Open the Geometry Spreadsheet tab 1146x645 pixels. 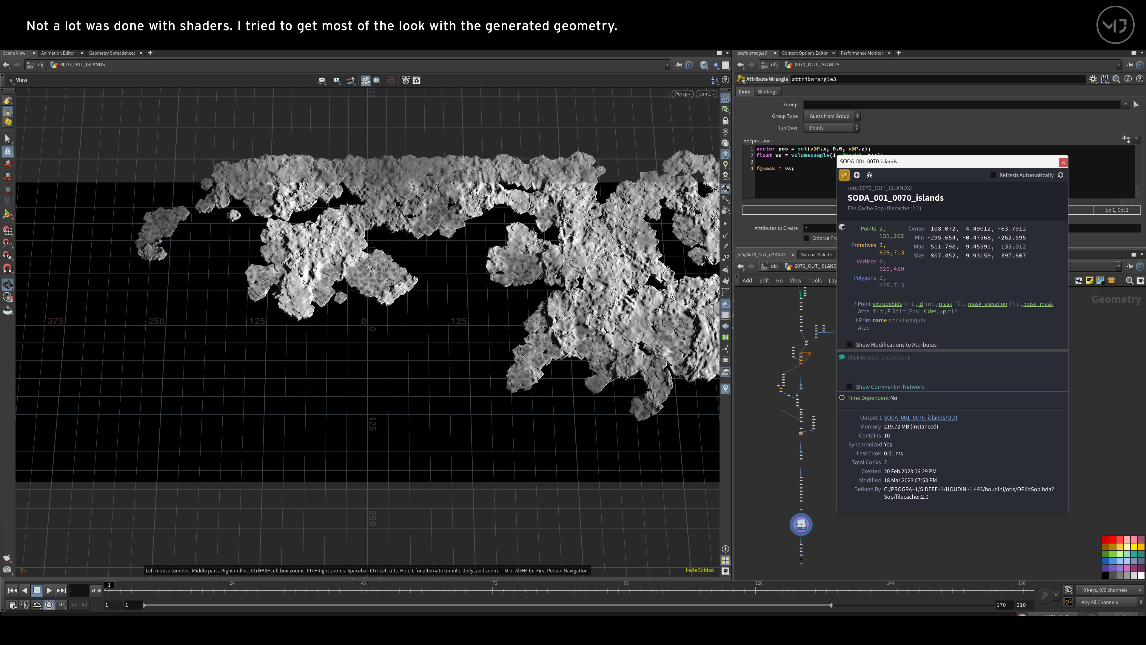coord(112,53)
